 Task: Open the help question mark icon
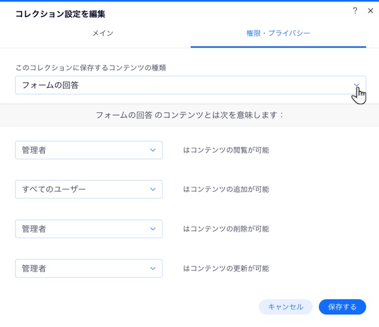click(x=355, y=11)
